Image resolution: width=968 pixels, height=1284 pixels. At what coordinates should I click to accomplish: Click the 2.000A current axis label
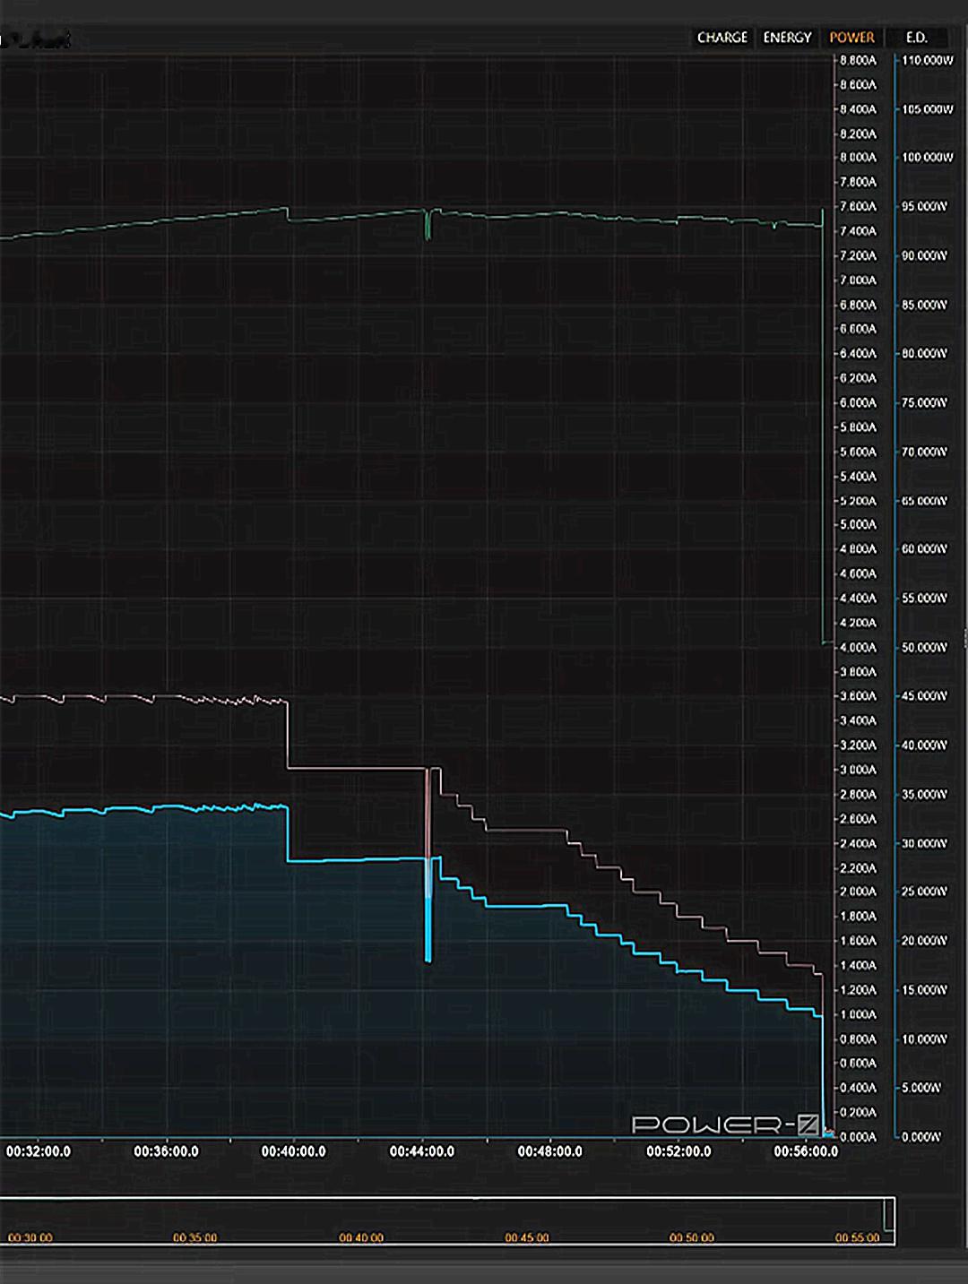[x=859, y=892]
